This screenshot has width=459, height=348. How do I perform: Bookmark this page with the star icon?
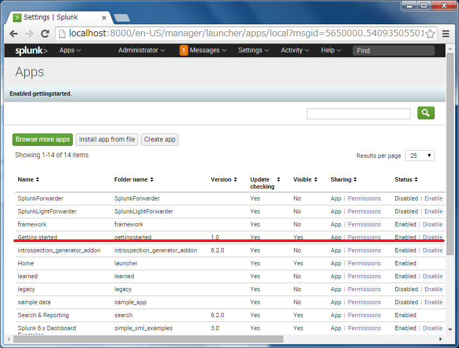coord(430,34)
